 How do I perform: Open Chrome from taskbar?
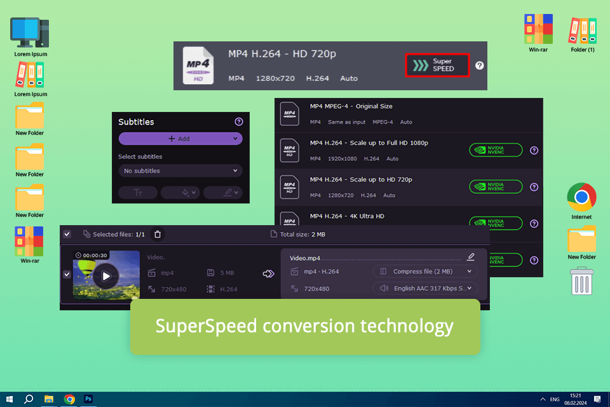(x=69, y=399)
